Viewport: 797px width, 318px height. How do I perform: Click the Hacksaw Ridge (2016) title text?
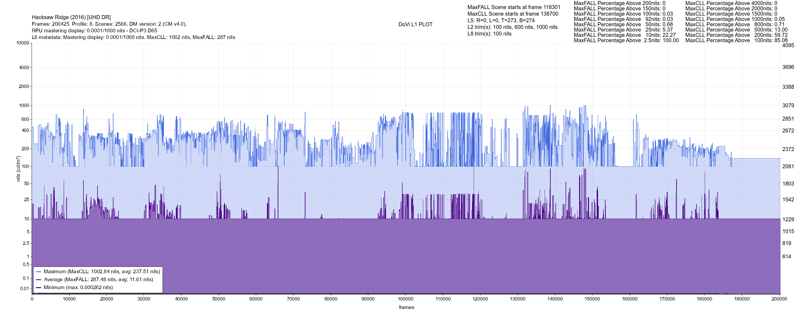point(71,17)
